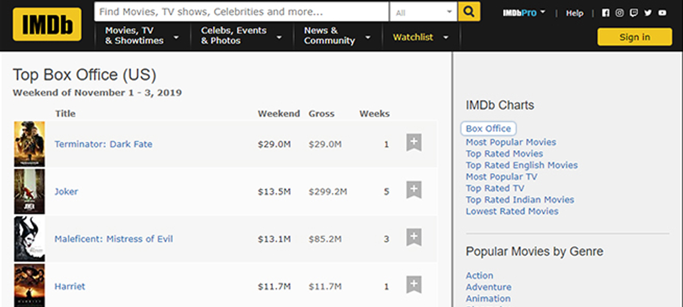Open IMDb Instagram icon
This screenshot has width=683, height=307.
[x=620, y=13]
